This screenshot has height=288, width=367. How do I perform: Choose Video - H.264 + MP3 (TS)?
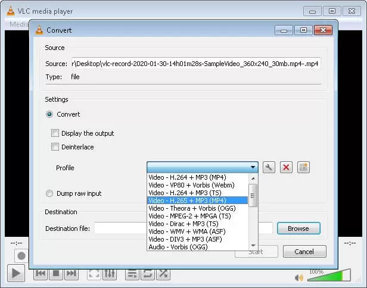pos(197,193)
